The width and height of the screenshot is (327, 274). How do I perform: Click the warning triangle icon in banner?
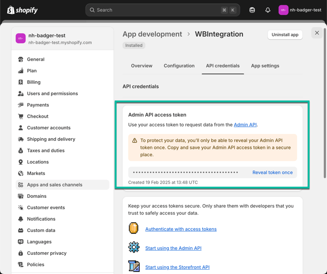(x=135, y=141)
